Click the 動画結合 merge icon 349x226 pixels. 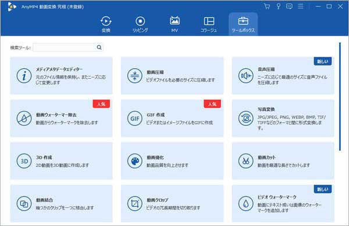(x=24, y=203)
